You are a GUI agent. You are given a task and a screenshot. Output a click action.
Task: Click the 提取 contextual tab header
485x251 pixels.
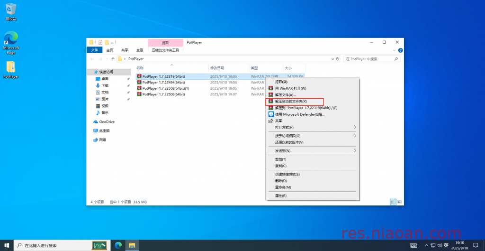(165, 43)
